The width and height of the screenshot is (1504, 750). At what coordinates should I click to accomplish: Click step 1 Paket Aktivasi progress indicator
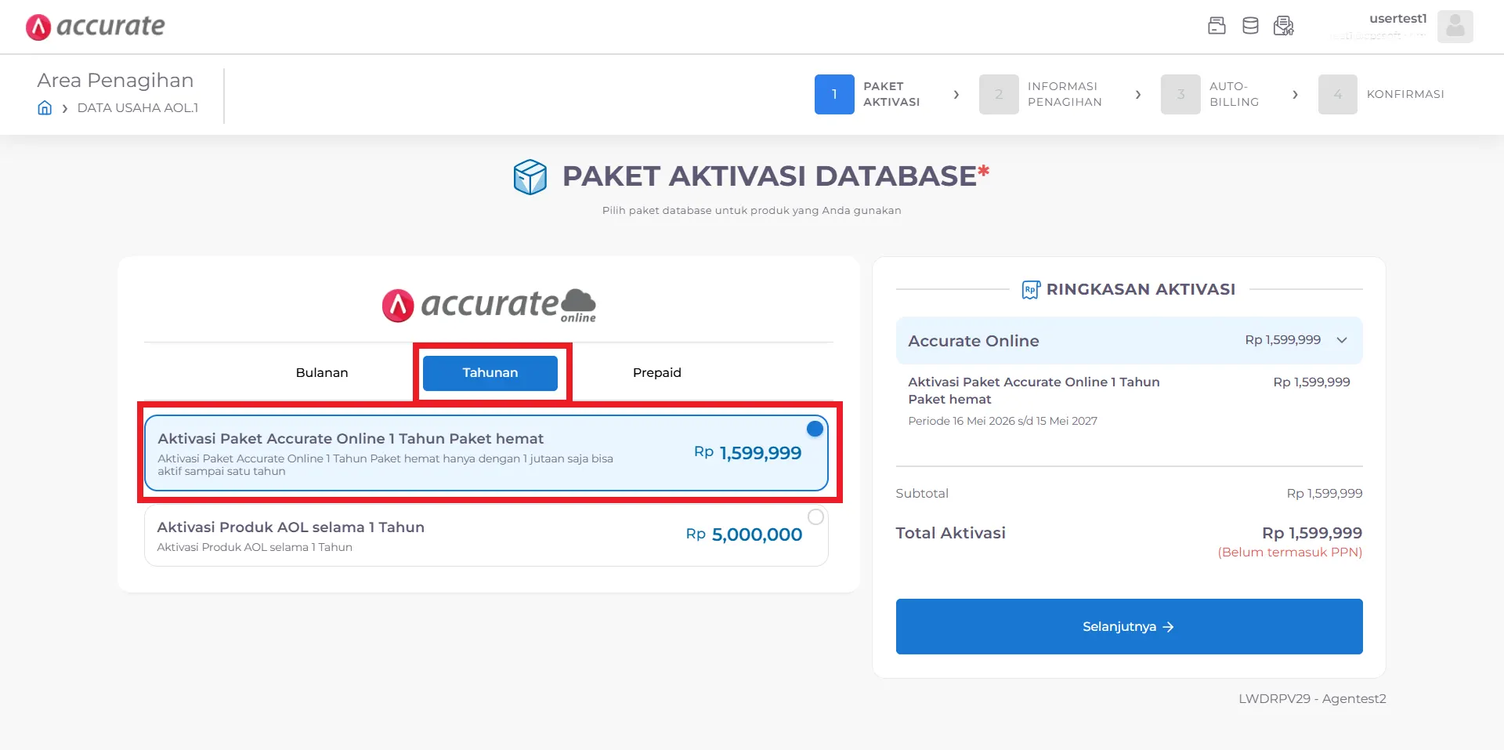coord(834,95)
